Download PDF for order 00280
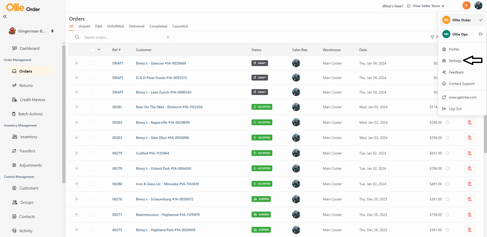 pos(469,184)
